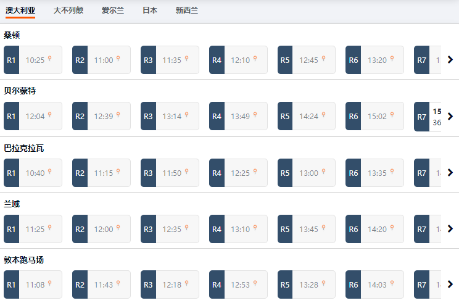Click the location pin on 兰域 R2 12:00

point(118,228)
